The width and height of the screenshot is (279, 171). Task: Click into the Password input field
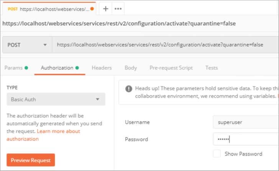click(246, 139)
